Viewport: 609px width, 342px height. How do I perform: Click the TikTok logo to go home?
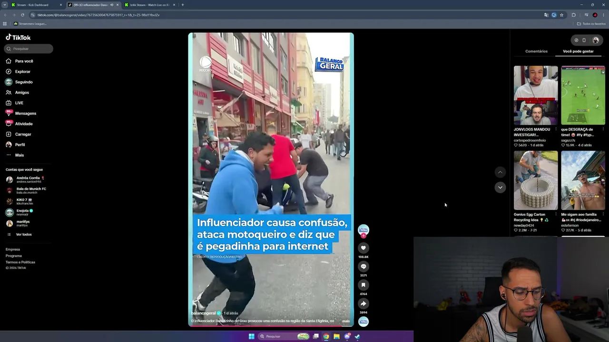(x=18, y=38)
